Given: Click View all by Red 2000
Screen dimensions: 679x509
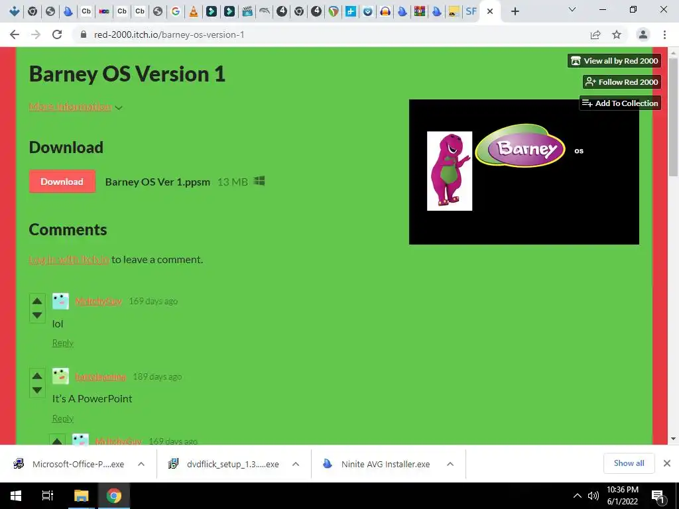Looking at the screenshot, I should [614, 61].
